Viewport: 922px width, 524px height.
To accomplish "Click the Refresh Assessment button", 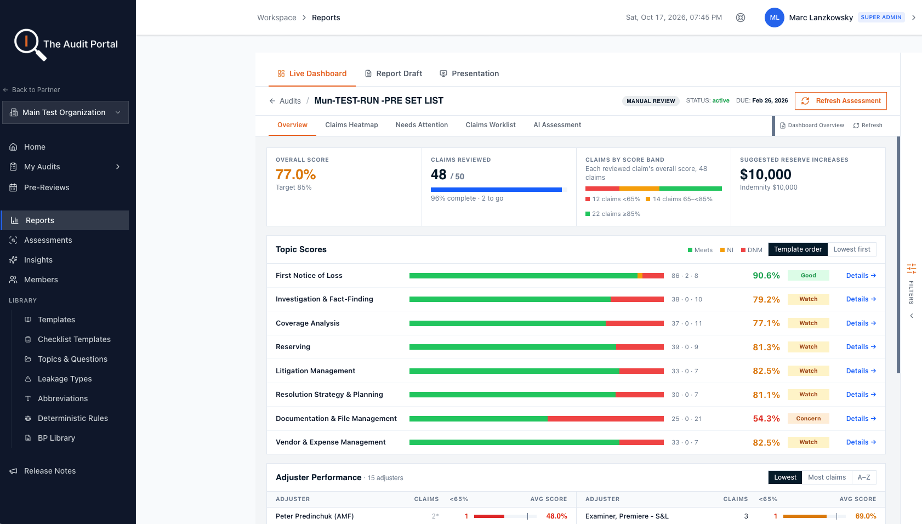I will coord(841,101).
